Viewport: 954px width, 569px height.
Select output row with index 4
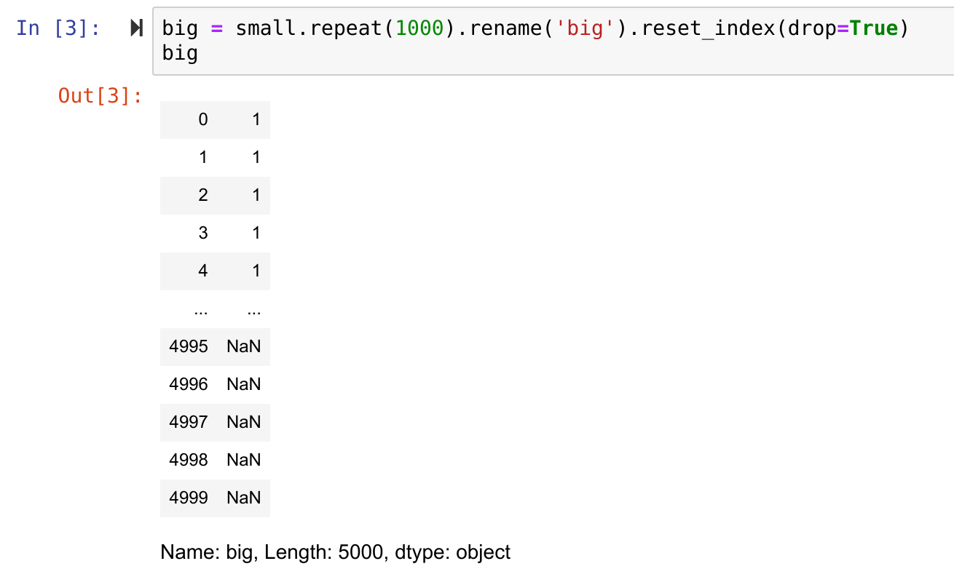tap(215, 271)
